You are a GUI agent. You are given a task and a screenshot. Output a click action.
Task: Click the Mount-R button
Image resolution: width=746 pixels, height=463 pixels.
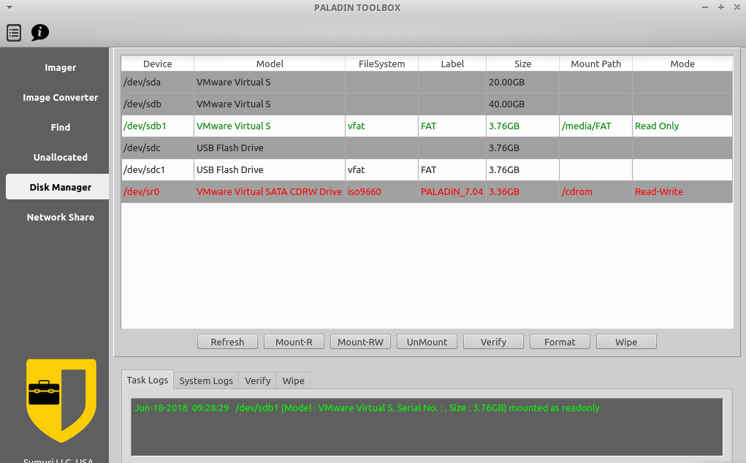(x=294, y=342)
